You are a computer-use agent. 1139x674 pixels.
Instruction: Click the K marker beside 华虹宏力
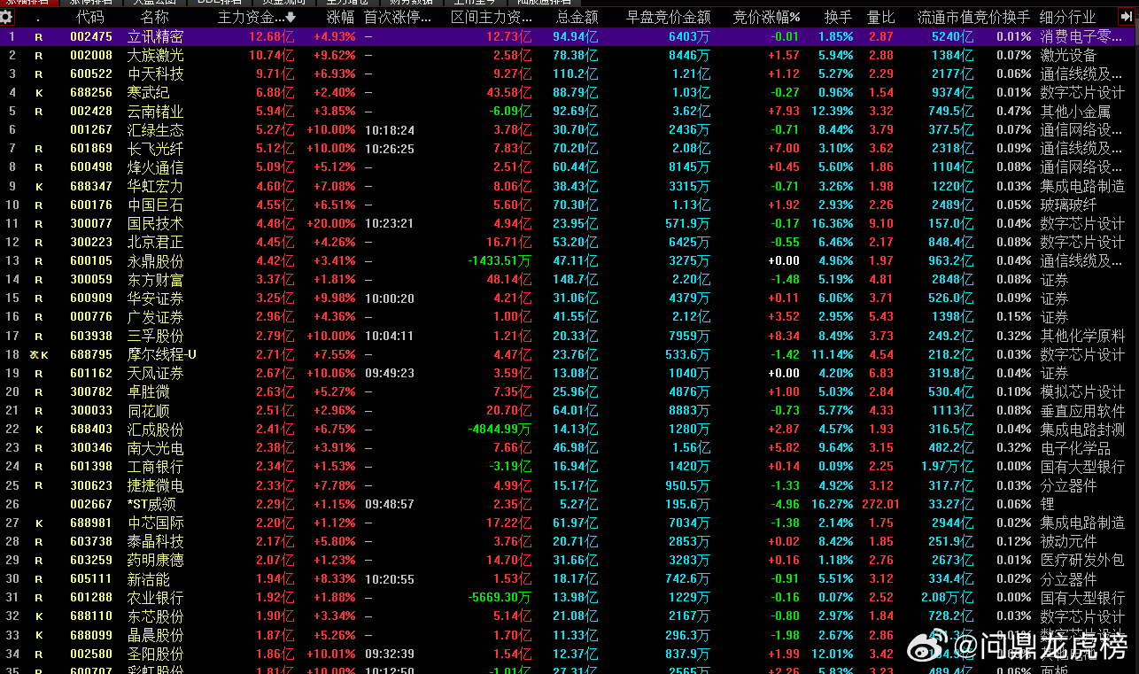(38, 186)
